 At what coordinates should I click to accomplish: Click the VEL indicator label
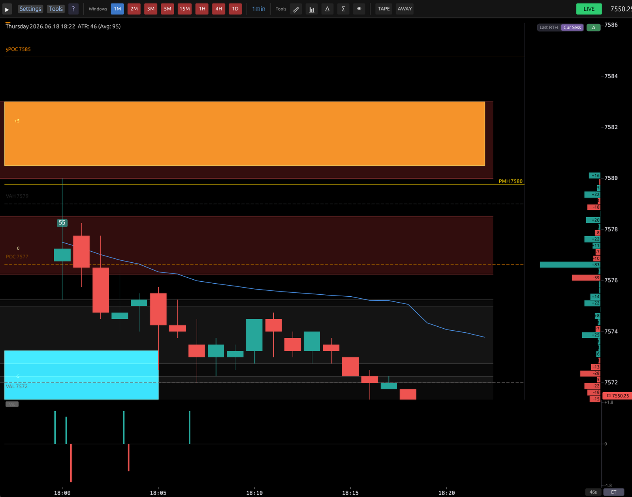tap(12, 404)
